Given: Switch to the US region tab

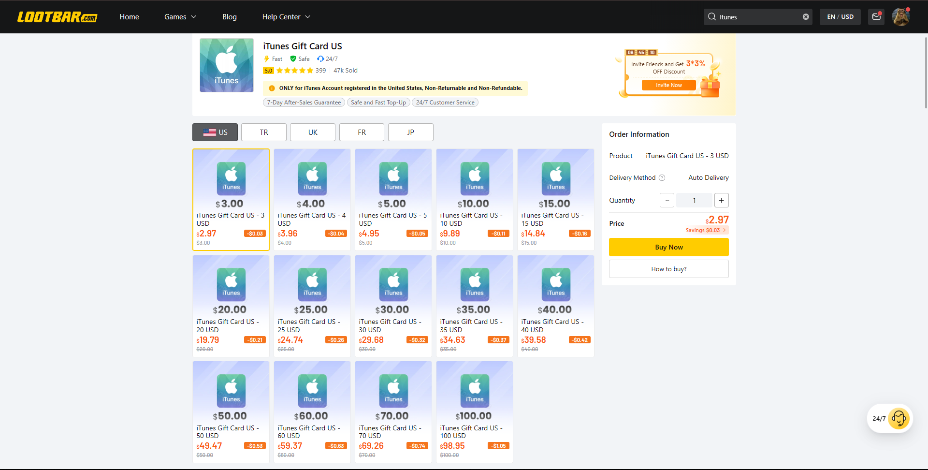Looking at the screenshot, I should [x=215, y=132].
